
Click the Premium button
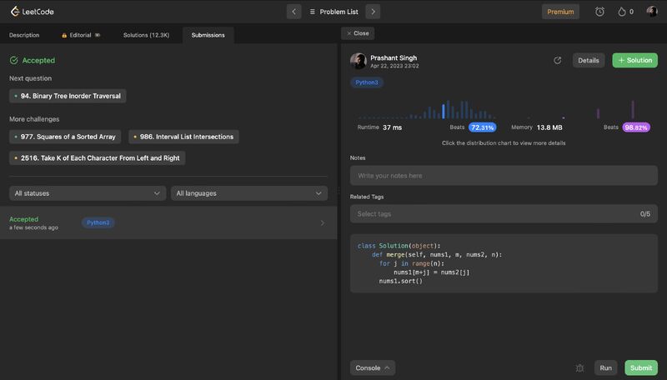coord(560,12)
